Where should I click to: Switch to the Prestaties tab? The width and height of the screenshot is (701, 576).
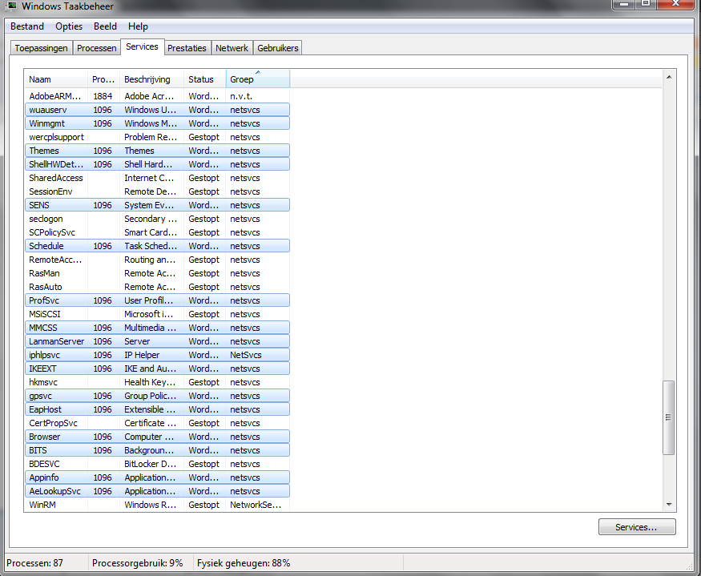click(187, 48)
